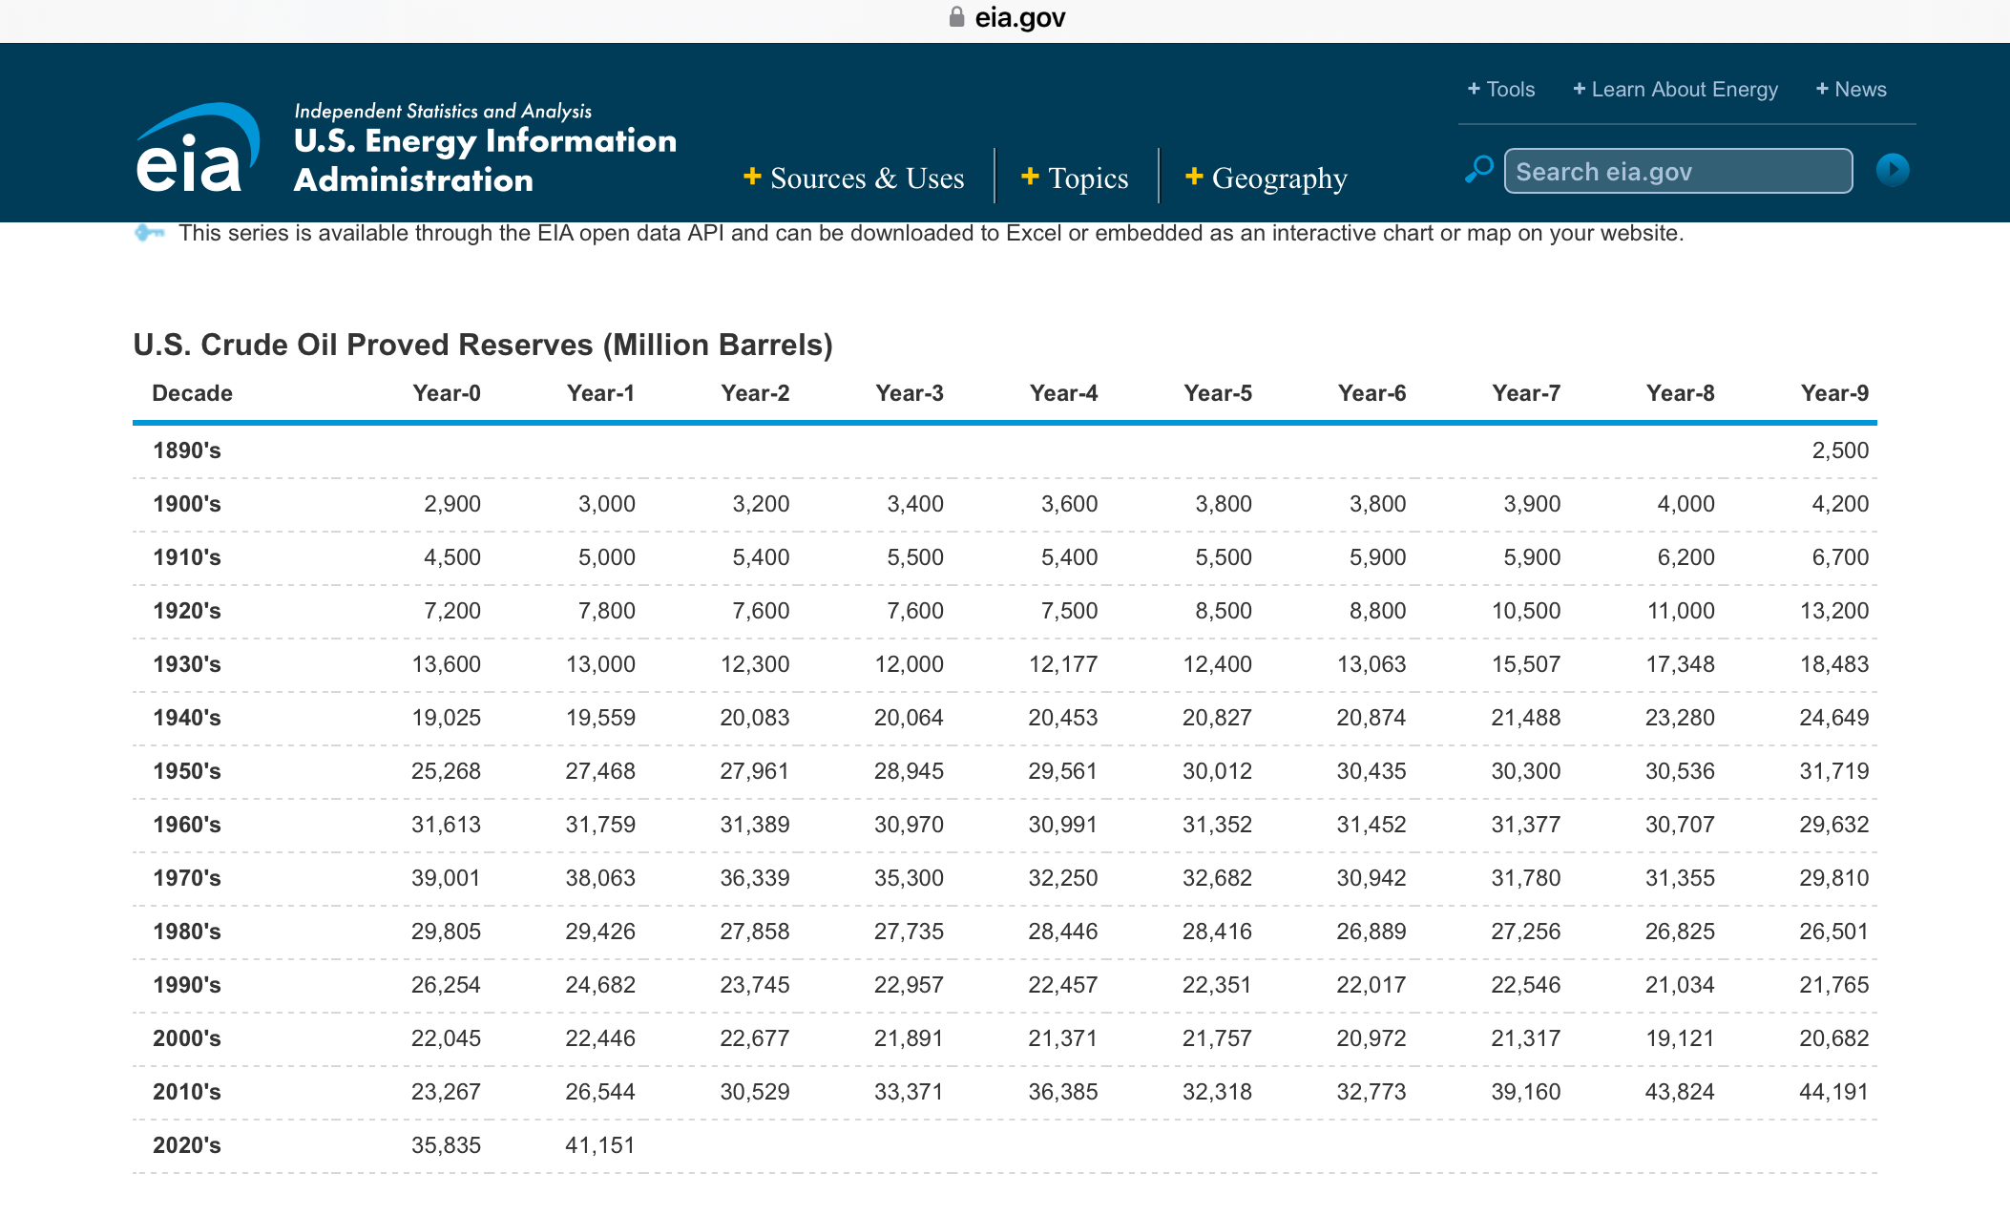Image resolution: width=2010 pixels, height=1215 pixels.
Task: Click the 1950's row label
Action: 187,771
